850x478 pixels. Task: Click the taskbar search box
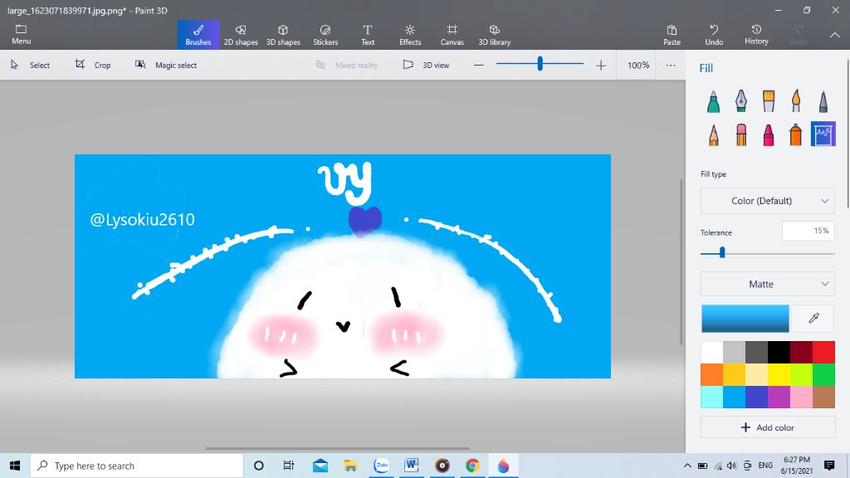coord(137,466)
